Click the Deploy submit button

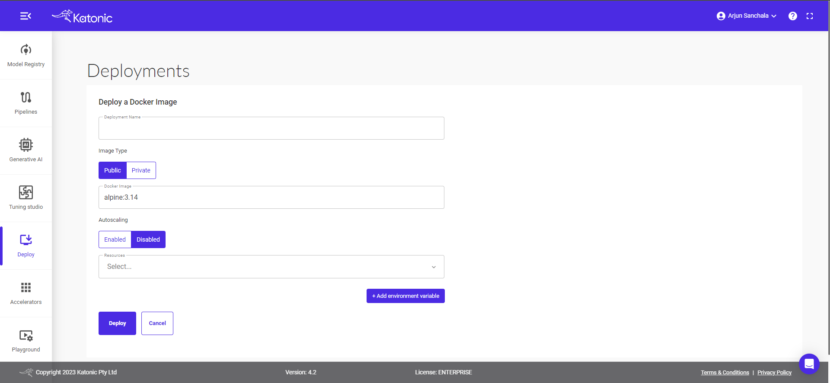tap(117, 323)
